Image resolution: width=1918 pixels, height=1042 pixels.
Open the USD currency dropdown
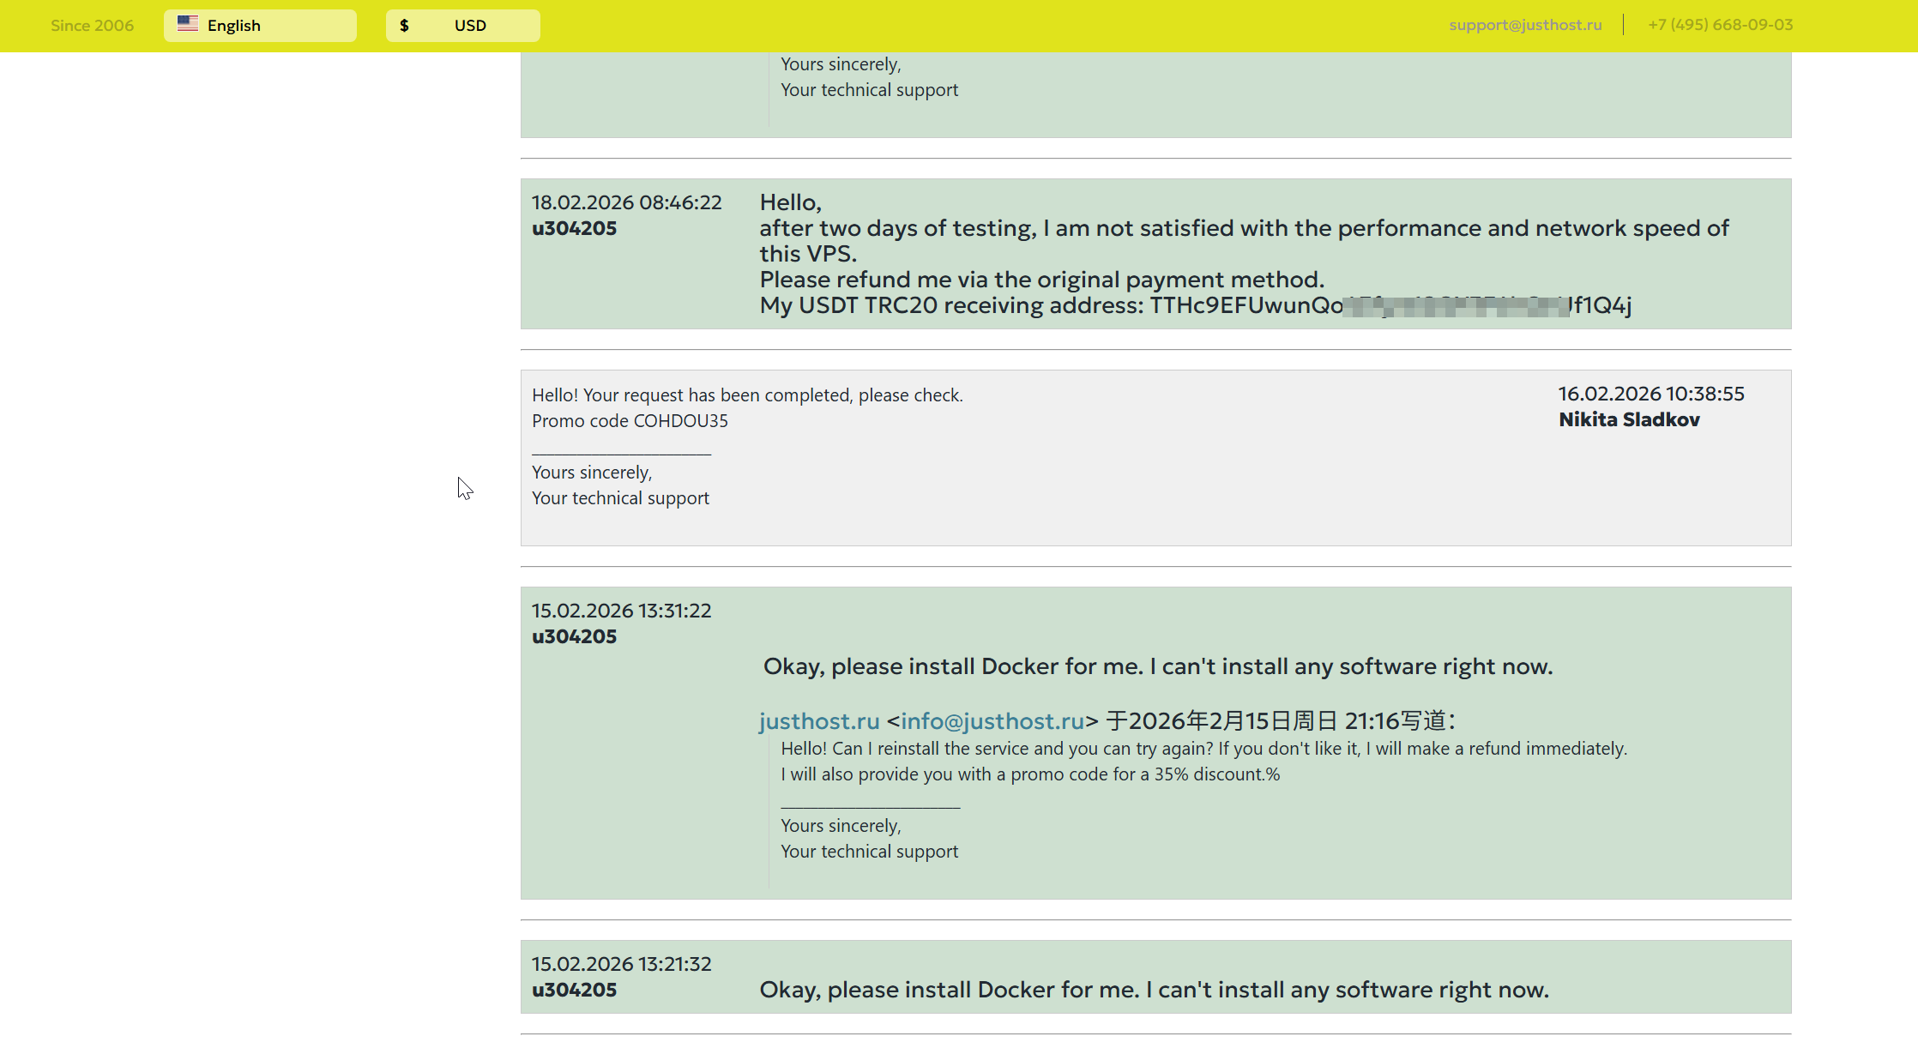coord(463,26)
